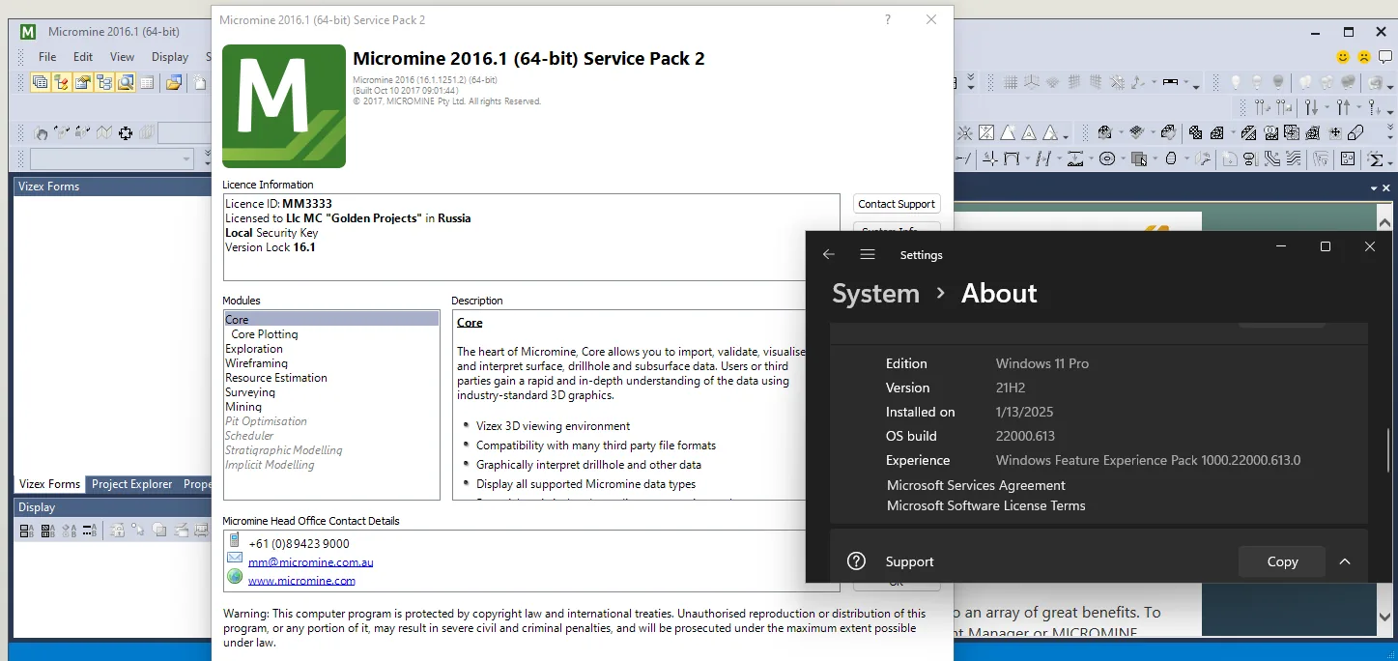Click the four-squares box toolbar icon
The image size is (1398, 661).
pos(1348,158)
